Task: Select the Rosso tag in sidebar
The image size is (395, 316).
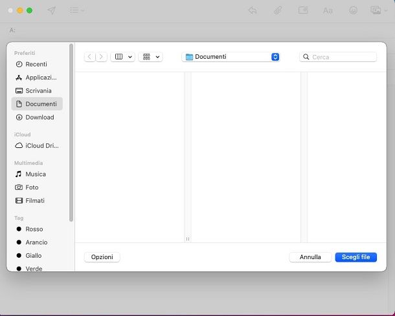Action: 34,229
